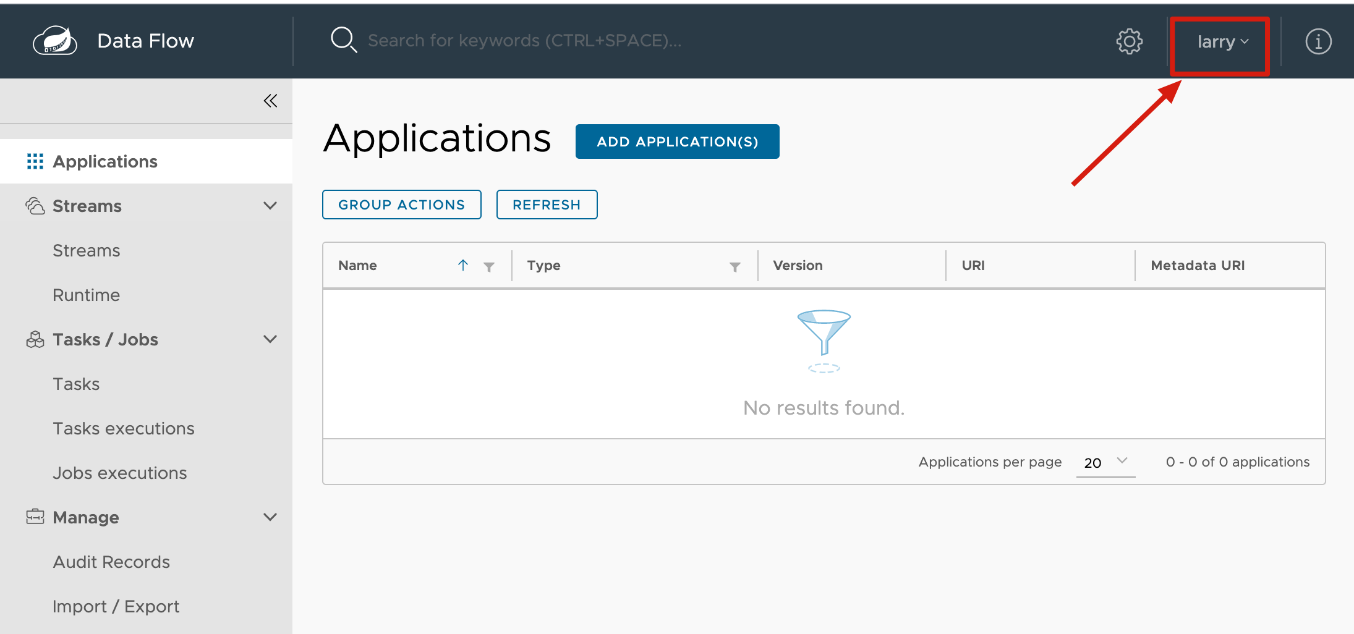Open Tasks executions page

[x=124, y=428]
